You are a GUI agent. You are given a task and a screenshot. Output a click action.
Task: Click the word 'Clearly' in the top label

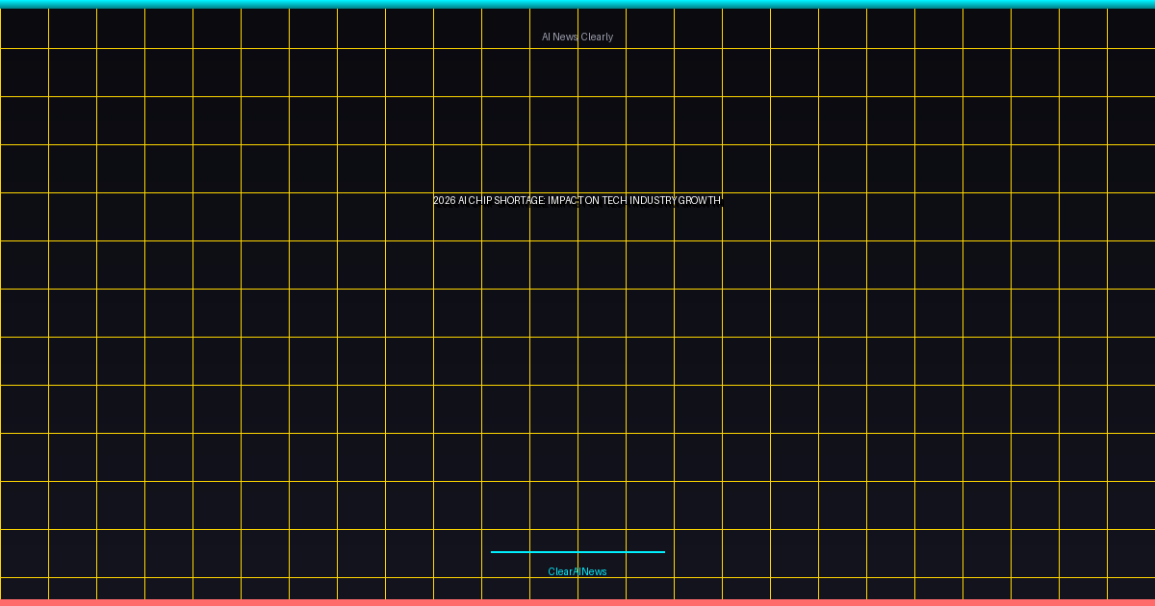pyautogui.click(x=597, y=37)
